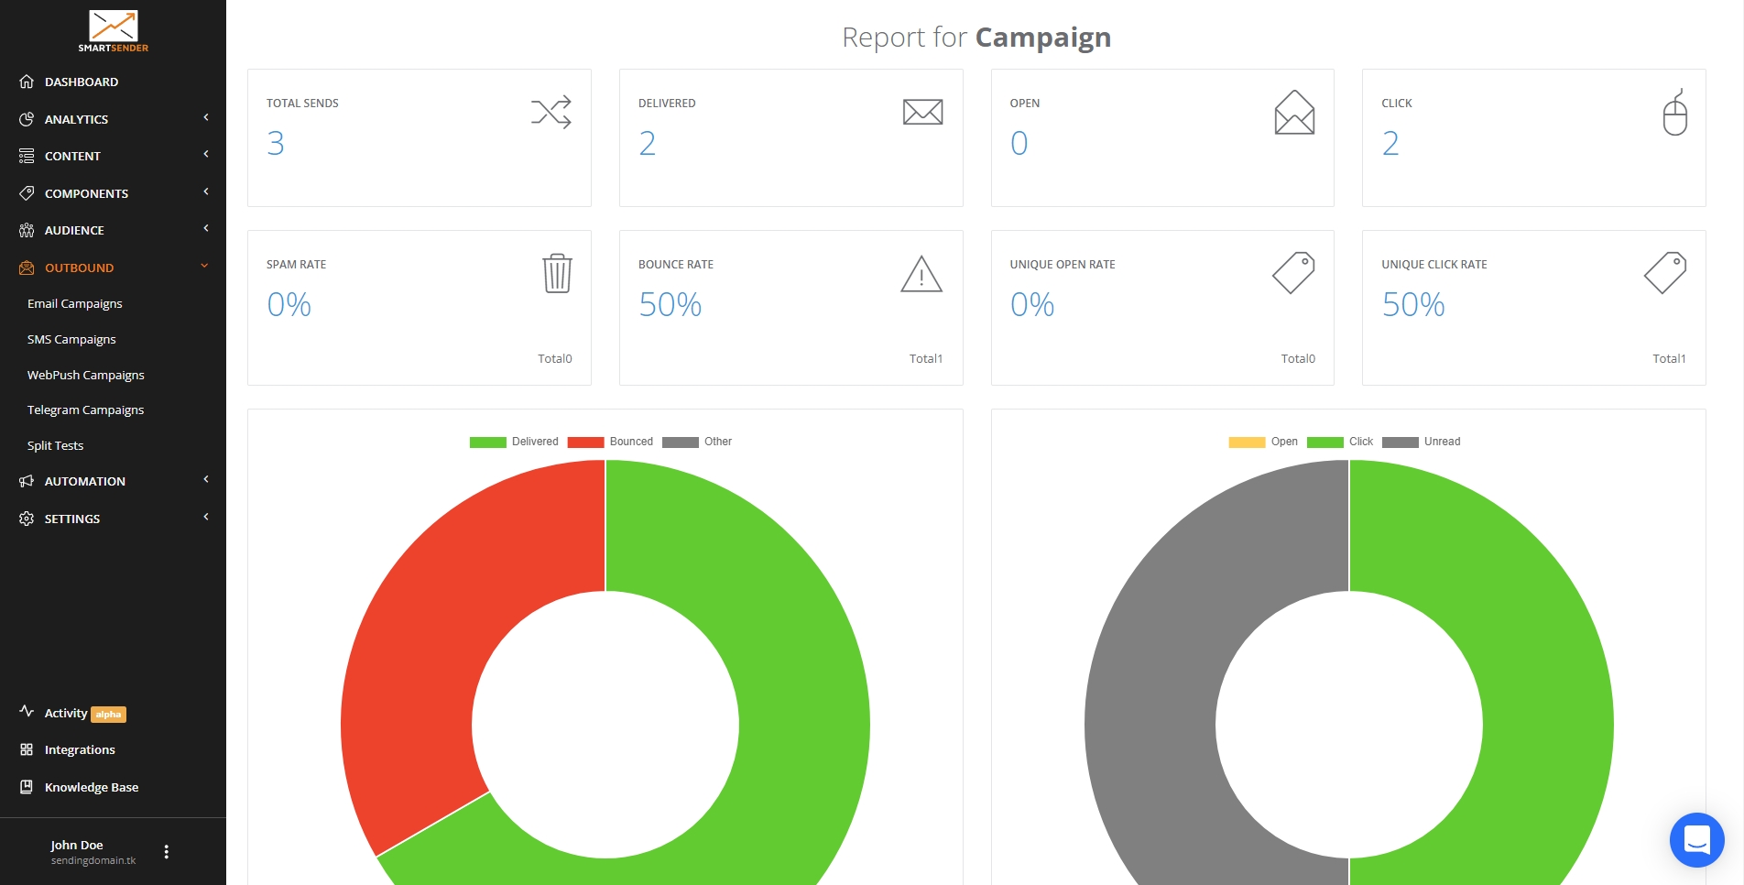1744x885 pixels.
Task: Collapse the Outbound menu chevron
Action: pyautogui.click(x=204, y=266)
